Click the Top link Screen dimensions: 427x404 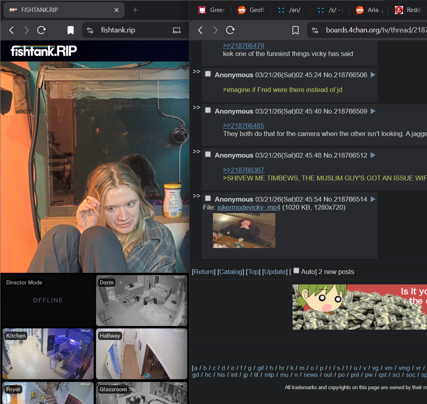(x=253, y=272)
